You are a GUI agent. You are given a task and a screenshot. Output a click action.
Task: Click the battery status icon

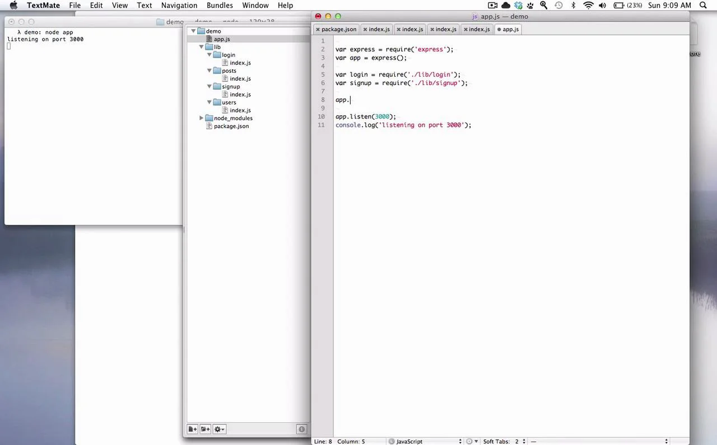(618, 5)
